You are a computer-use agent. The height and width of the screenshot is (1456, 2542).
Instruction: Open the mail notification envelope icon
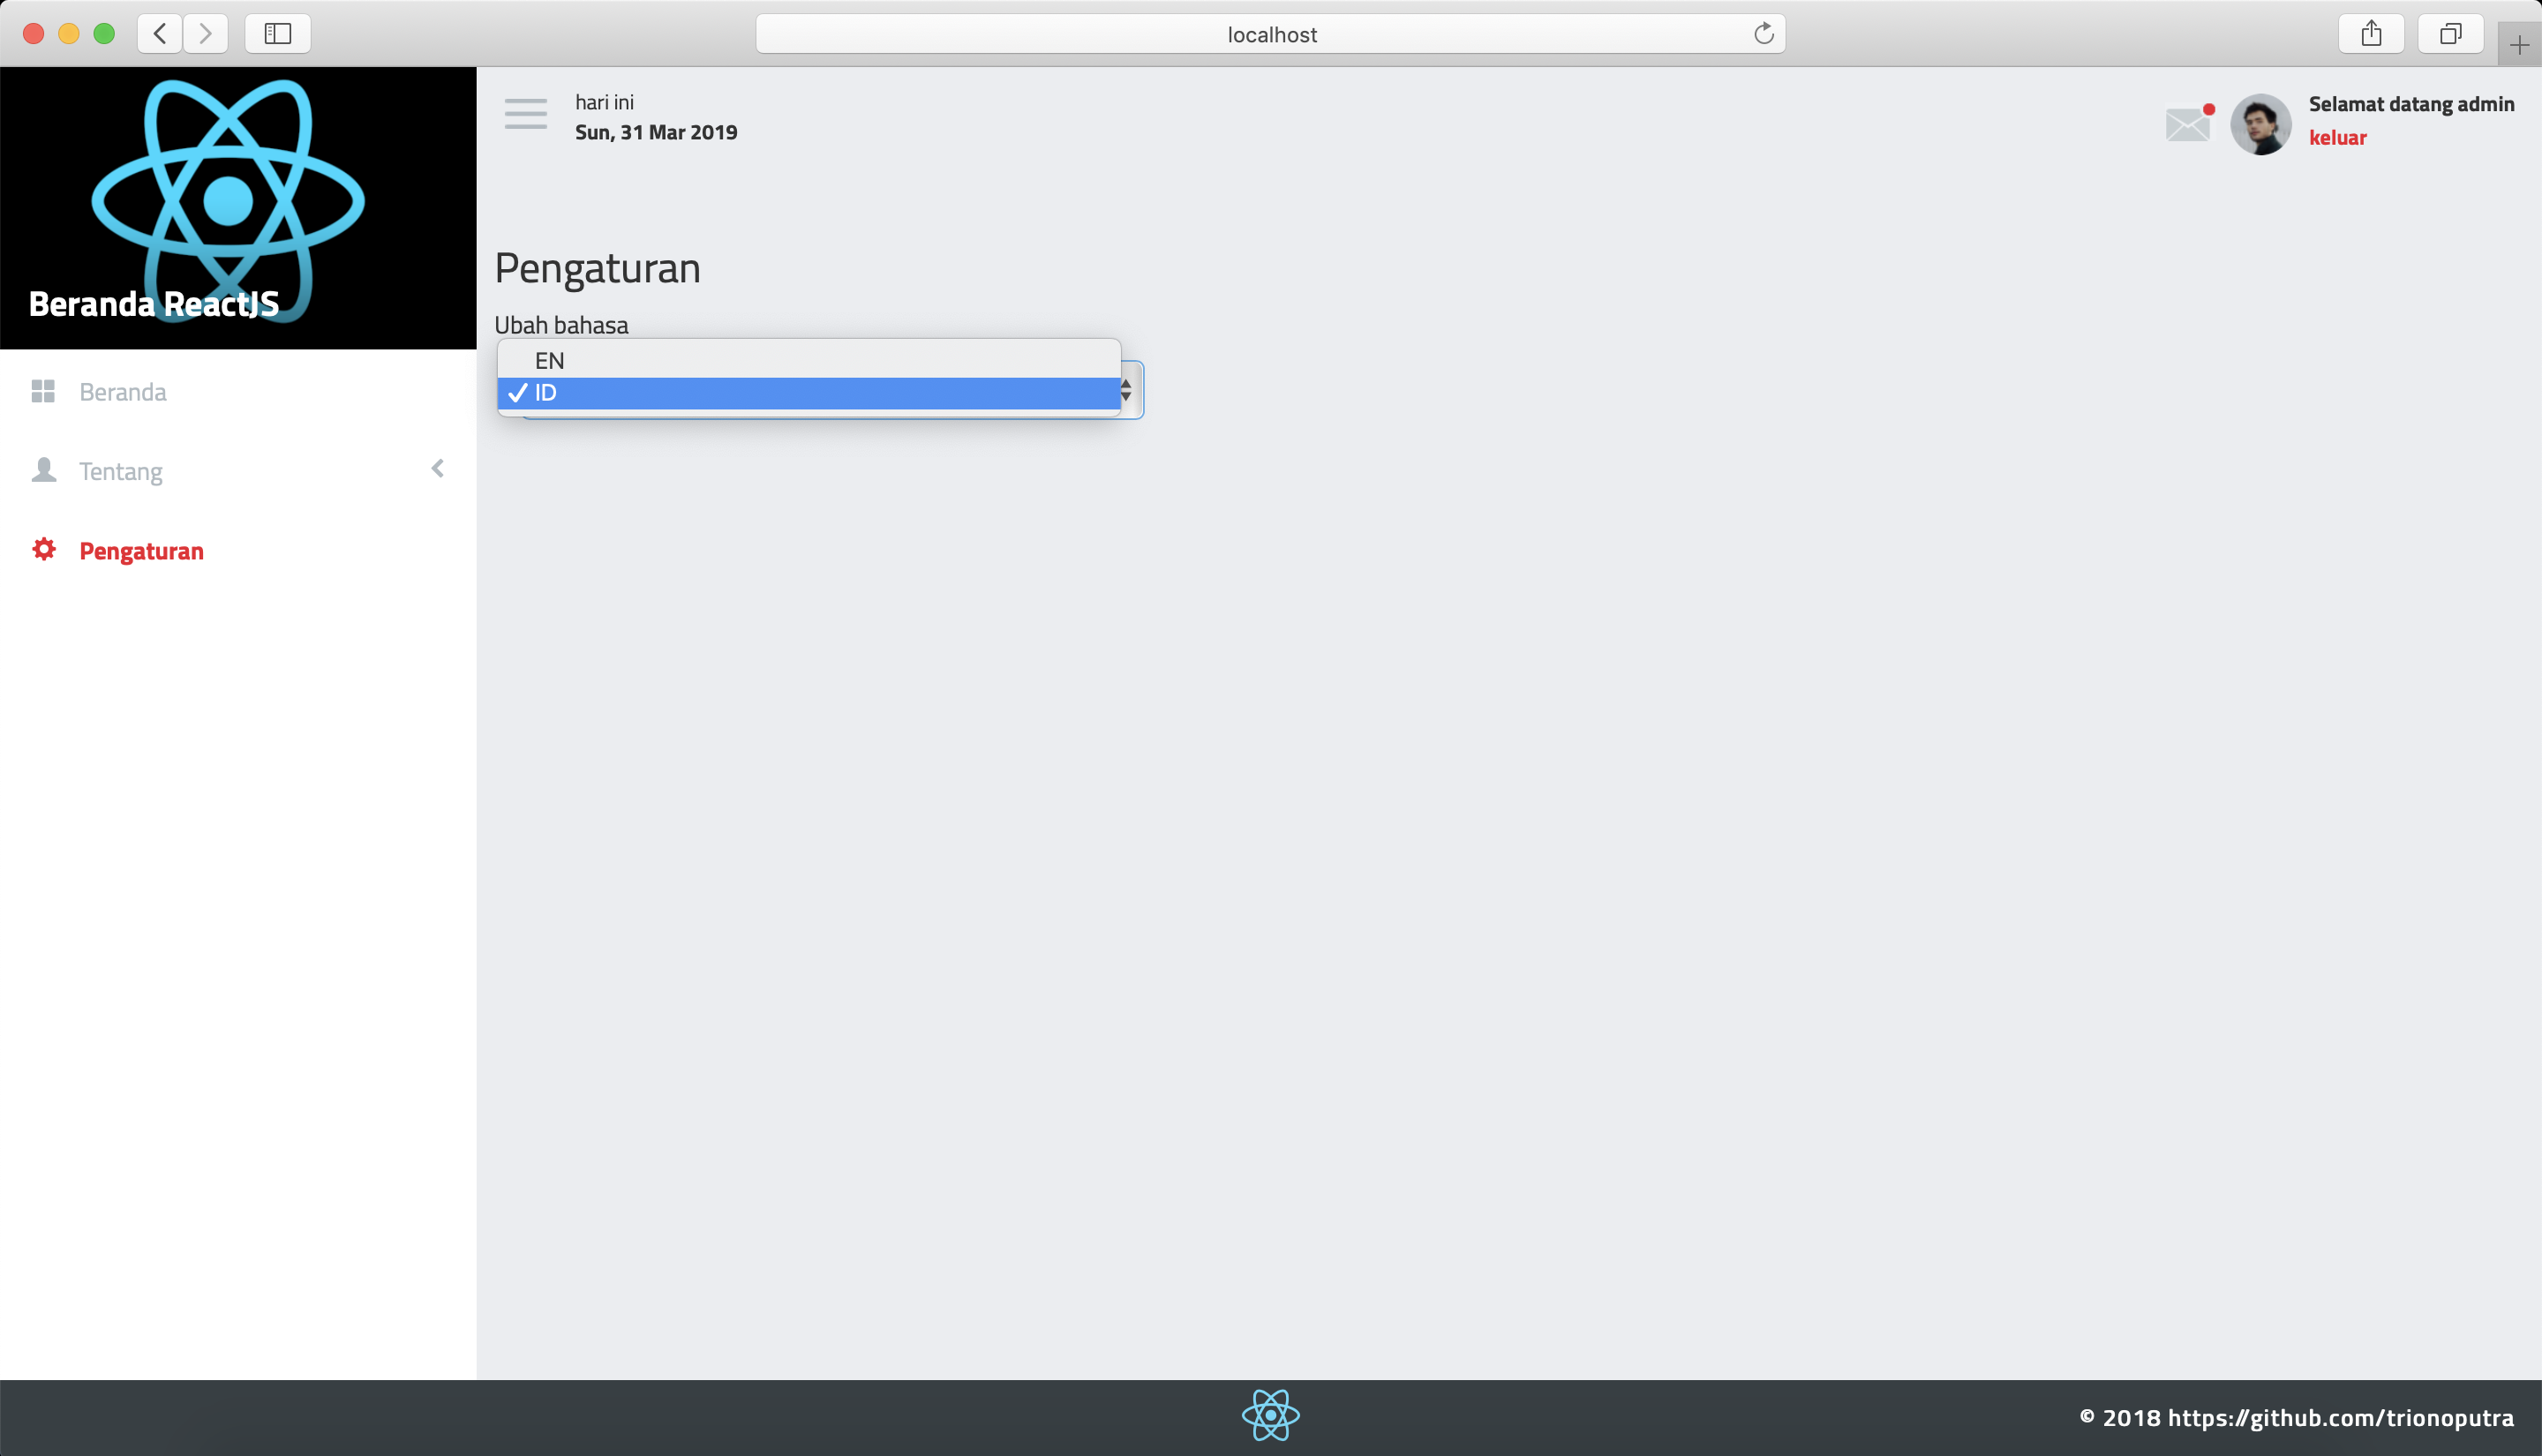(2187, 125)
